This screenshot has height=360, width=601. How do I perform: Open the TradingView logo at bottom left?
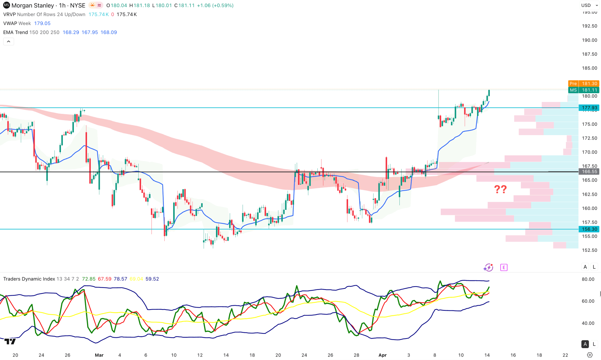pos(9,342)
